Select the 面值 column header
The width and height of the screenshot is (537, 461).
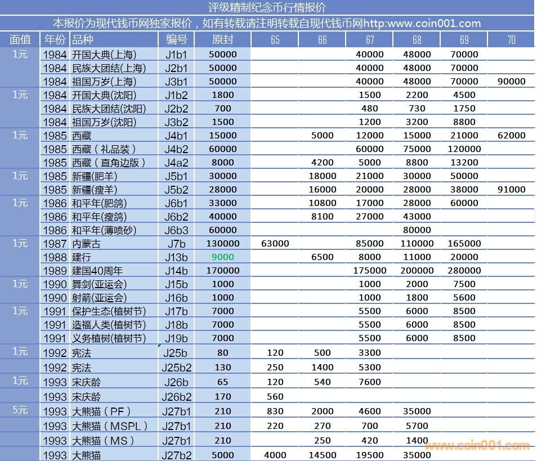20,39
